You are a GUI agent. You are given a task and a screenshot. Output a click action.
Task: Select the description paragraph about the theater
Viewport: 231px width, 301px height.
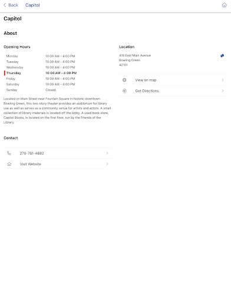pos(57,111)
